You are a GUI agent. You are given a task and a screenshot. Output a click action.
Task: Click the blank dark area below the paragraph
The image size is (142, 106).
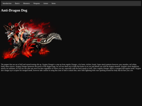[71, 88]
